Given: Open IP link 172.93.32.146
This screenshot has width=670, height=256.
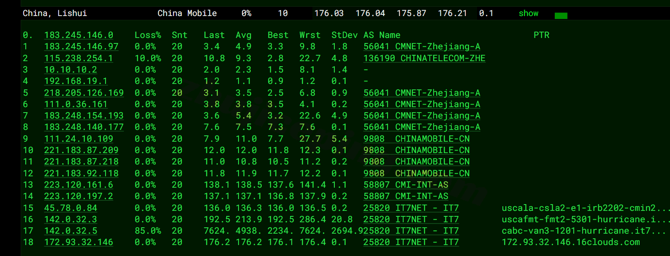Looking at the screenshot, I should [79, 243].
